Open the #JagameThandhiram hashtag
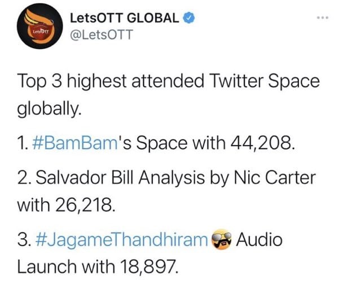Viewport: 347px width, 289px height. tap(121, 240)
